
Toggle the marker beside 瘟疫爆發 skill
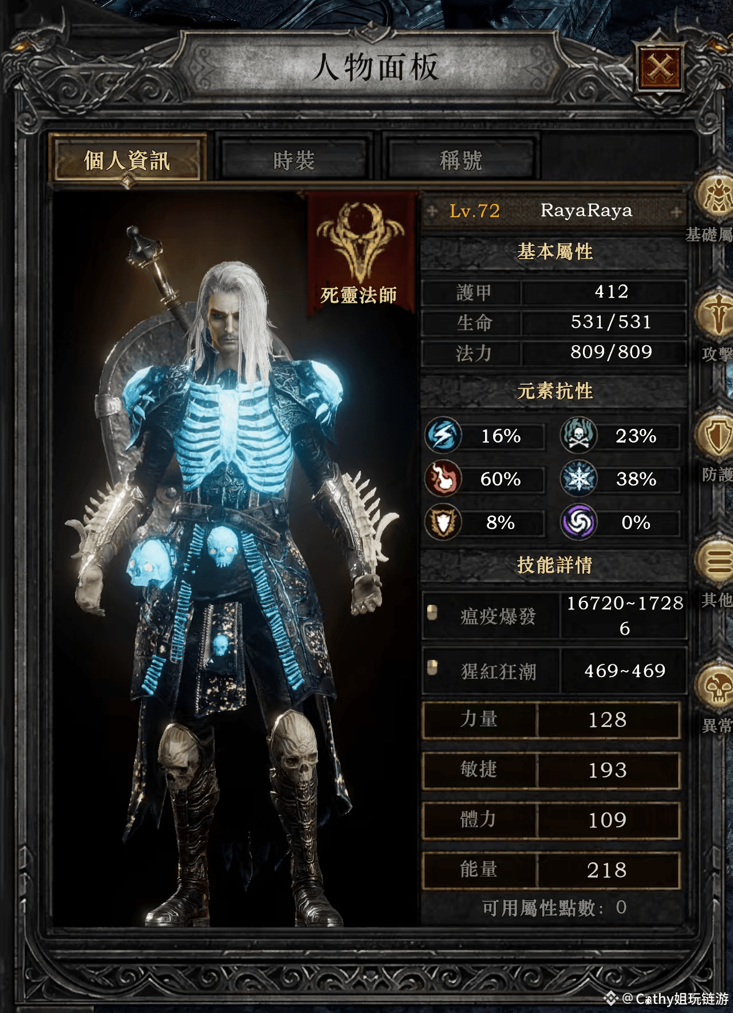tap(433, 612)
